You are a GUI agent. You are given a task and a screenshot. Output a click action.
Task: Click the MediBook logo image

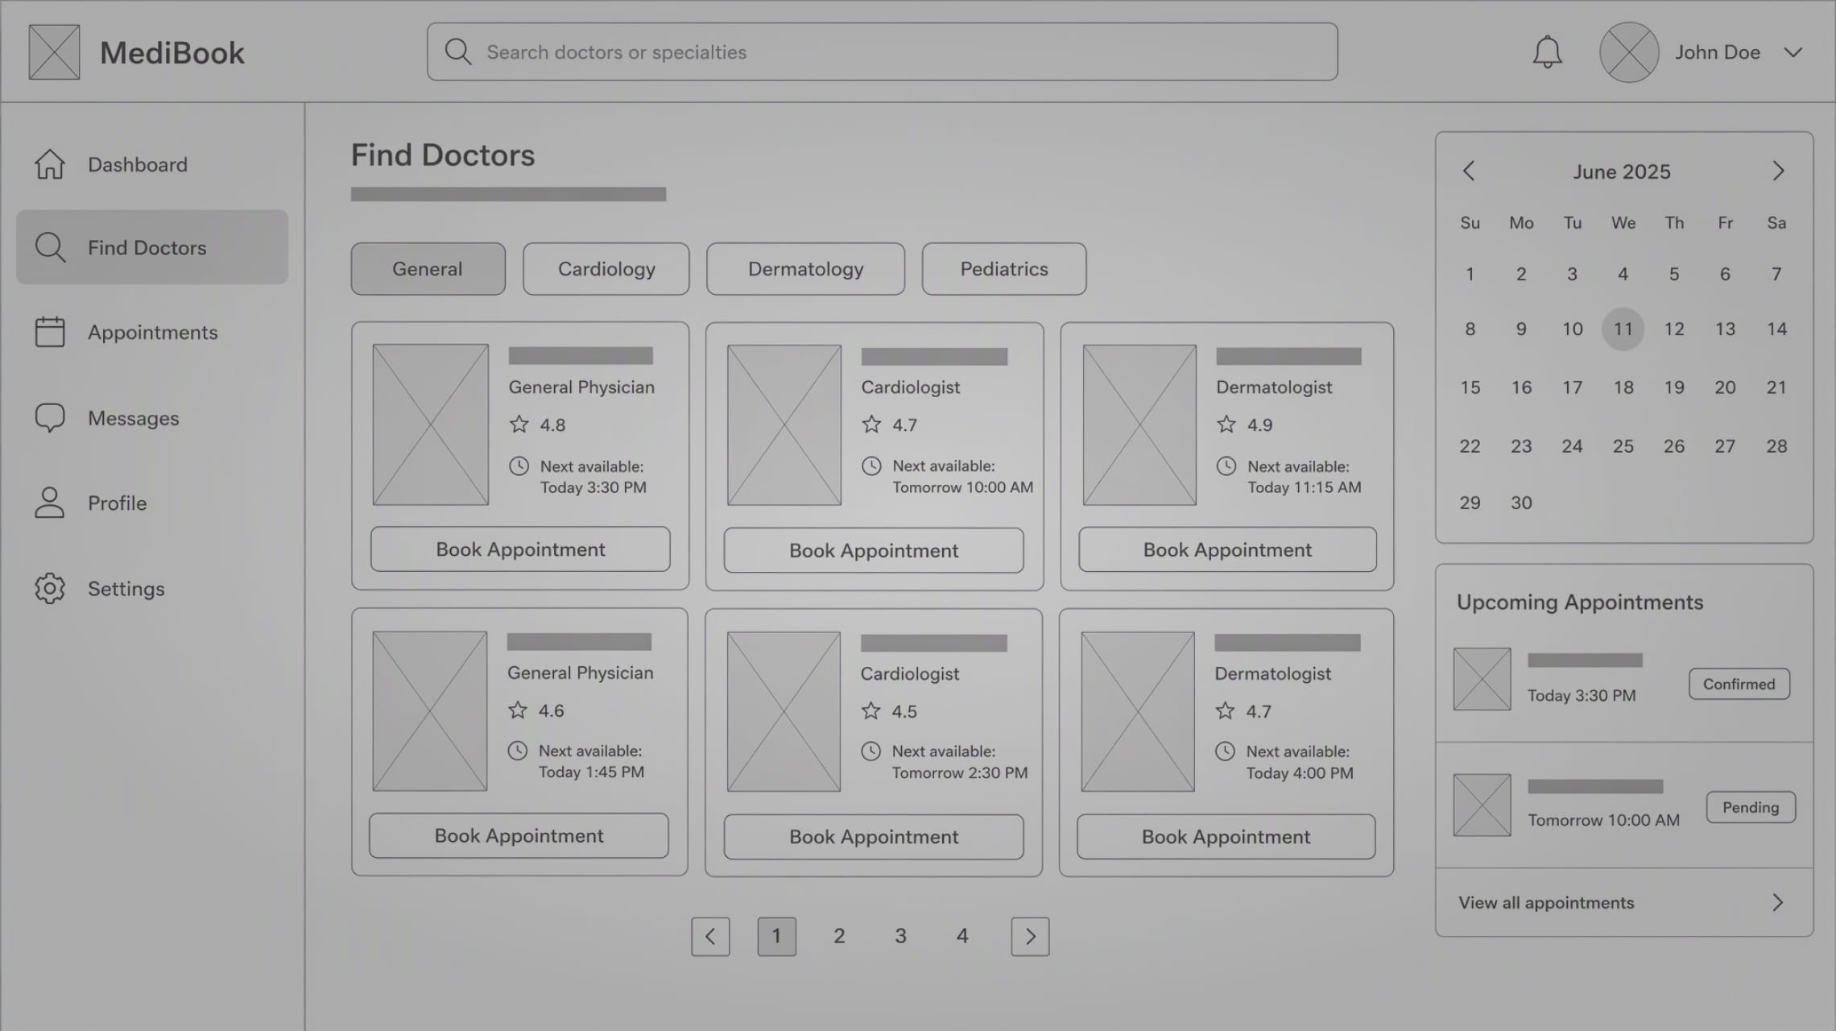click(x=54, y=52)
